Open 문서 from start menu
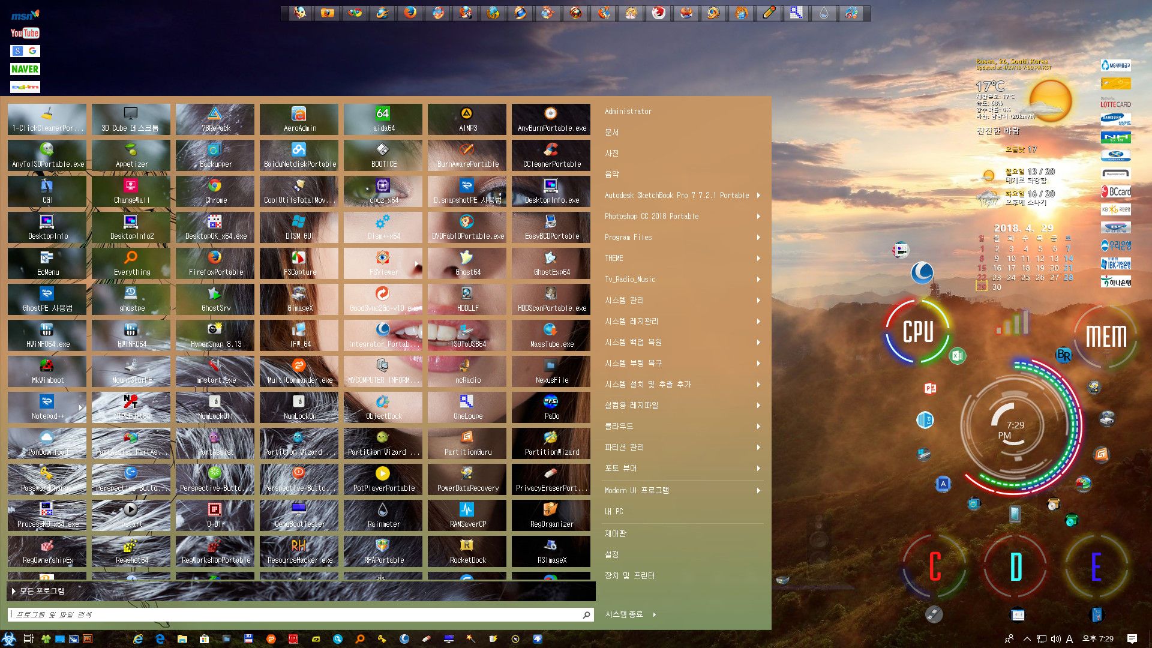Viewport: 1152px width, 648px height. pyautogui.click(x=683, y=132)
